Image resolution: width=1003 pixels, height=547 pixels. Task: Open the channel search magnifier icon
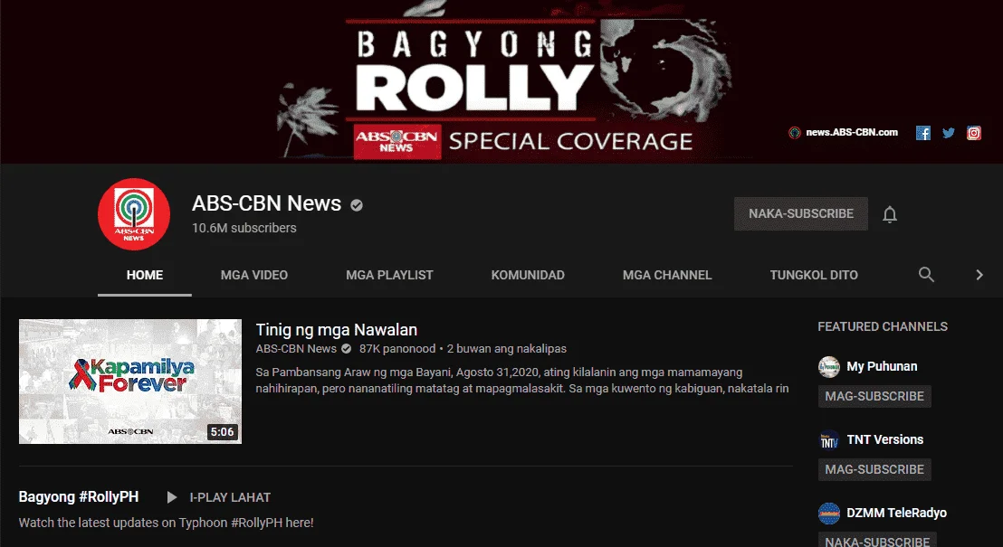(926, 275)
